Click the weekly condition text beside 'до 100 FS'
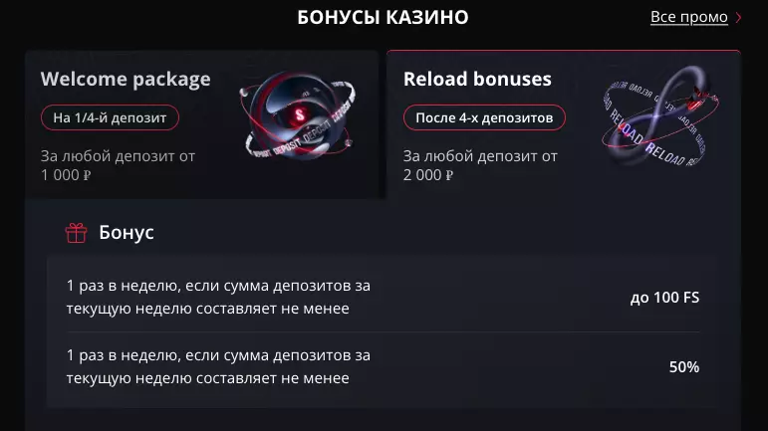This screenshot has height=431, width=768. click(x=218, y=297)
